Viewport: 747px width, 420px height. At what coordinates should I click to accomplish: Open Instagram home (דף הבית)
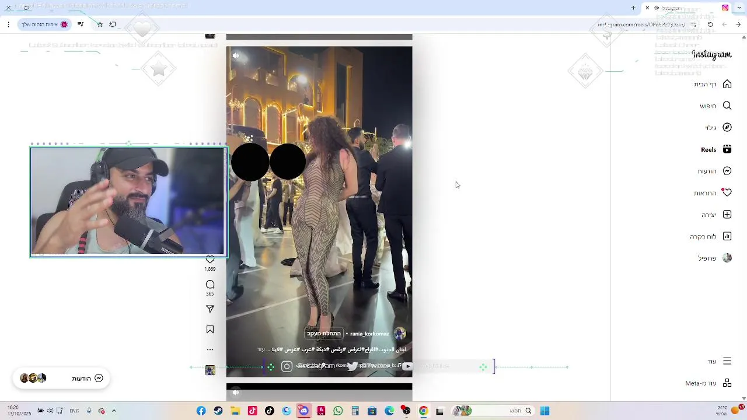point(712,84)
